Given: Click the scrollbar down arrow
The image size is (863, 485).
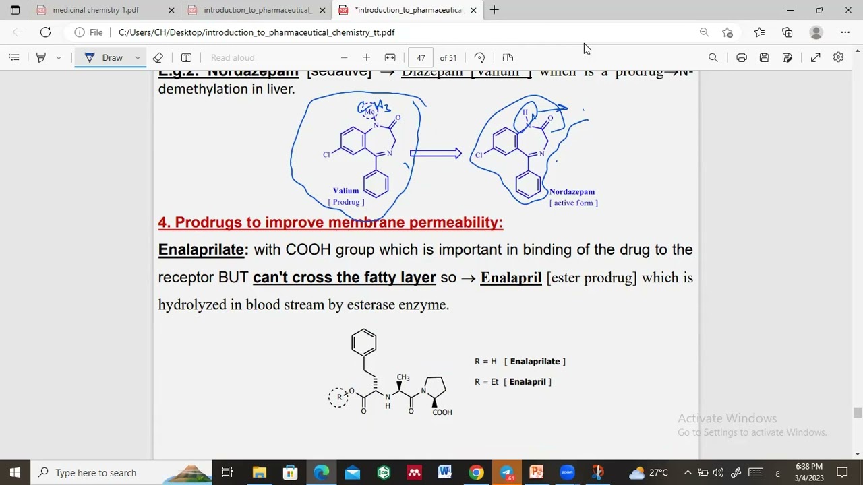Looking at the screenshot, I should [858, 455].
